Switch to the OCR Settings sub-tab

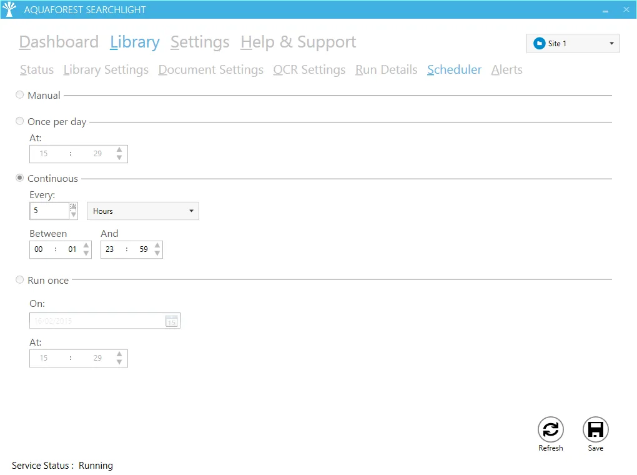310,69
